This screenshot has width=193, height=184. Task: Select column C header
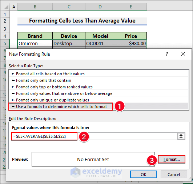click(x=69, y=7)
